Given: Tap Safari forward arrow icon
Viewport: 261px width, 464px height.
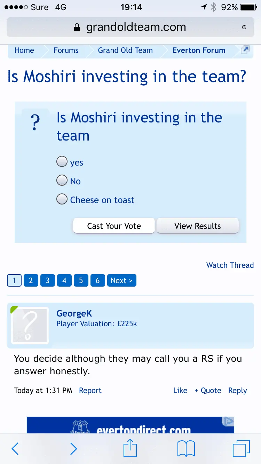Looking at the screenshot, I should (x=73, y=449).
